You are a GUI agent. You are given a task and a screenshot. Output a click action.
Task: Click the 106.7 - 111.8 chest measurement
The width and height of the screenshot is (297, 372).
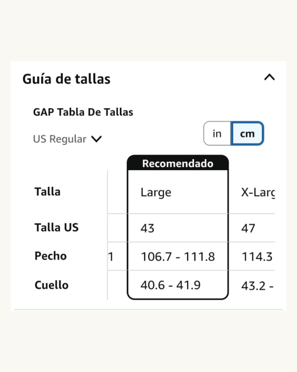tap(178, 257)
